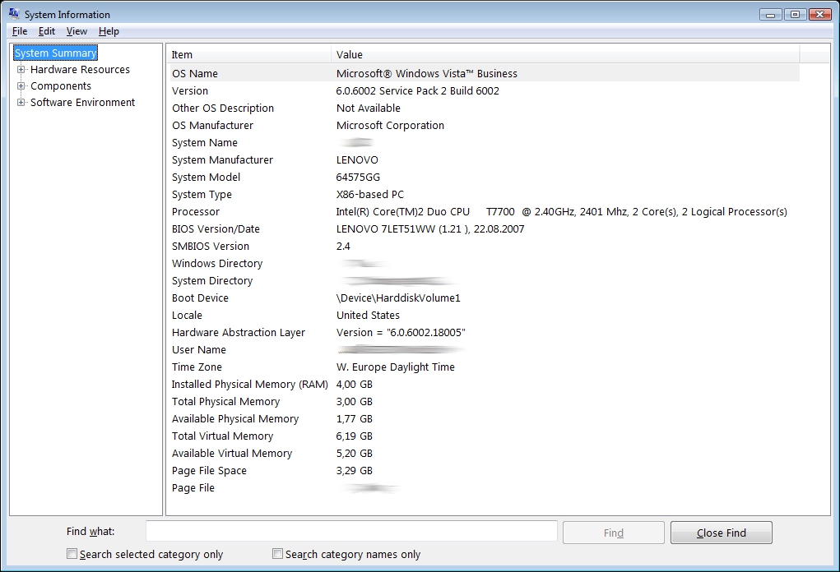
Task: Click Installed Physical Memory (RAM) item
Action: (249, 384)
